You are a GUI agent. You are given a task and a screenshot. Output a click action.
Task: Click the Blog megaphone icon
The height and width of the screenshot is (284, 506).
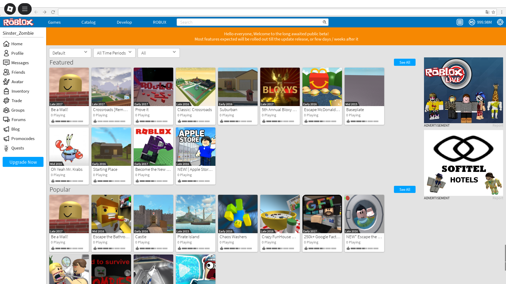(6, 129)
